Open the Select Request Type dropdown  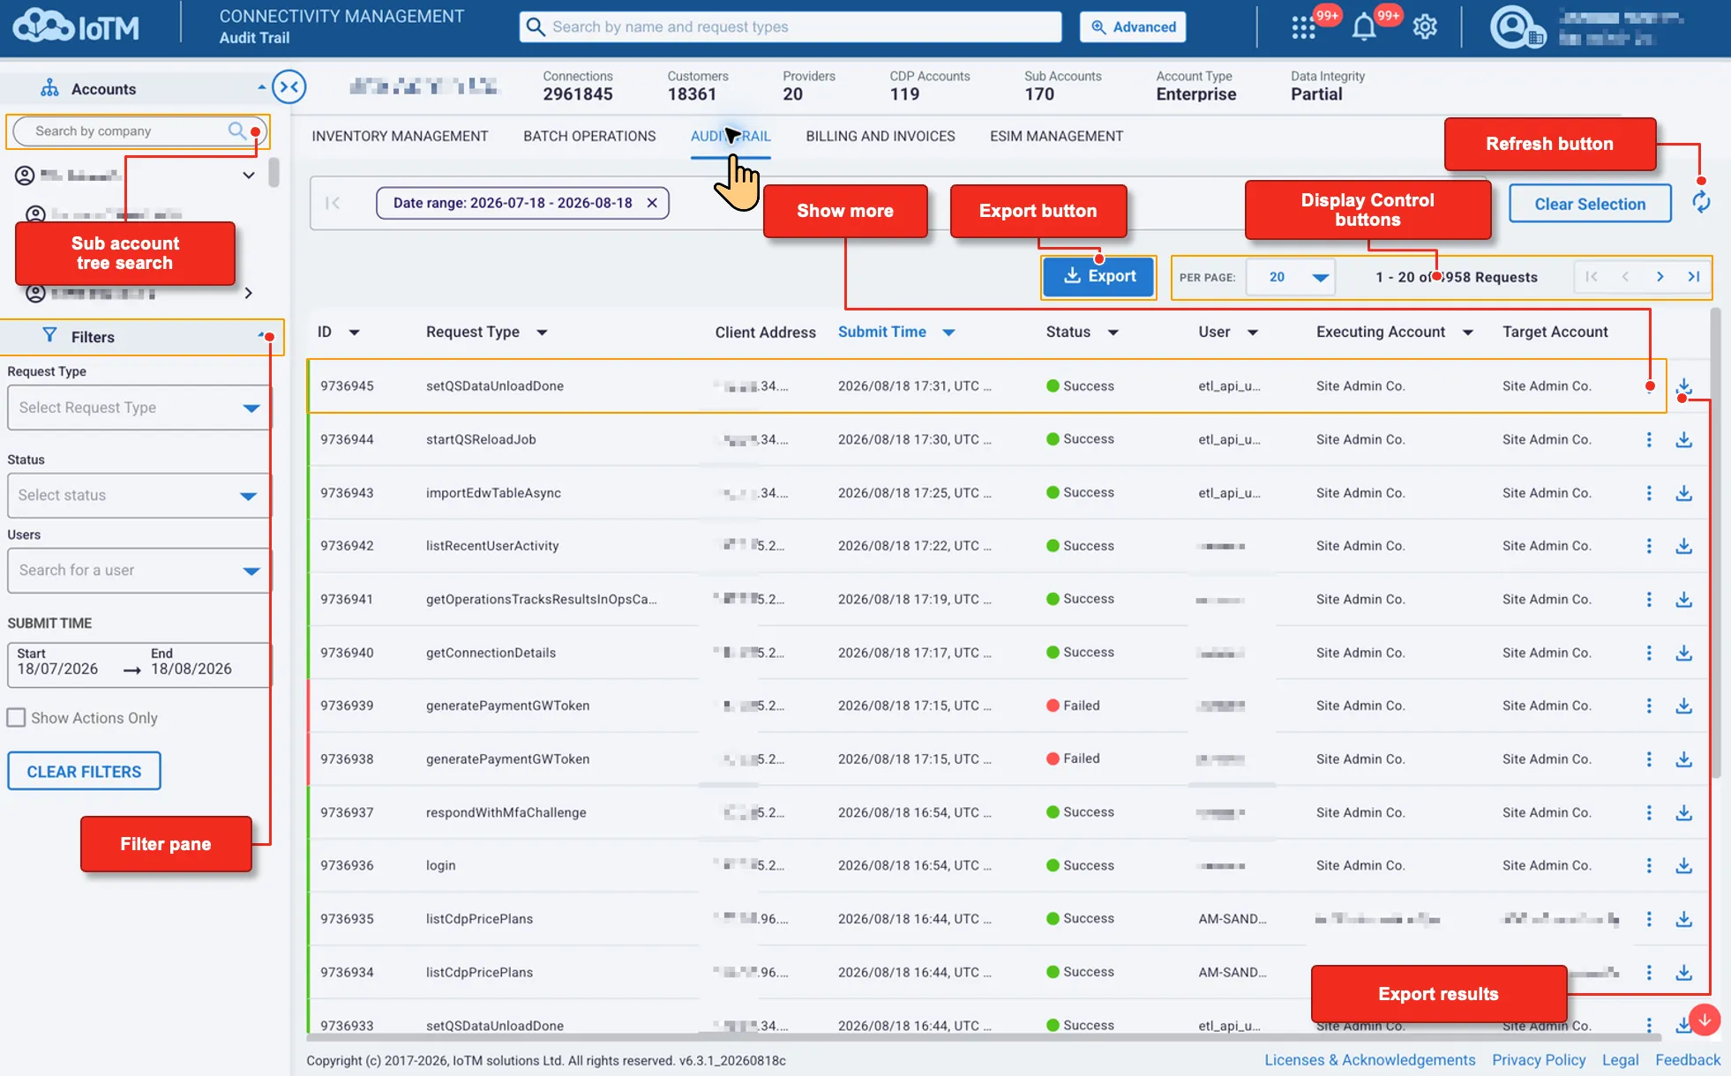point(139,407)
